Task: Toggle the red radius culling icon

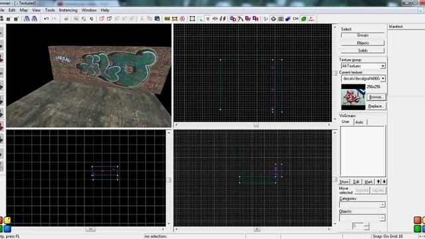Action: (x=183, y=19)
